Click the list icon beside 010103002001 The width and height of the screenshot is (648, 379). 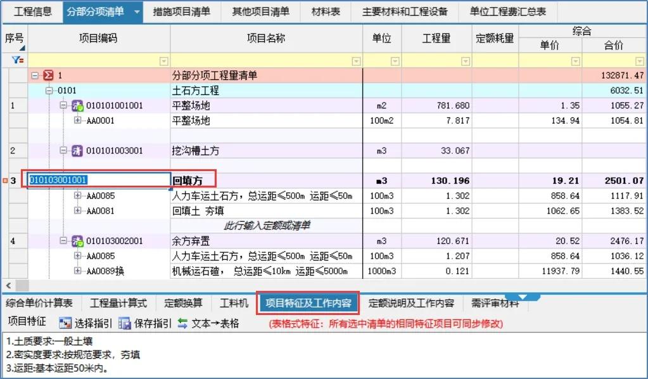coord(77,241)
